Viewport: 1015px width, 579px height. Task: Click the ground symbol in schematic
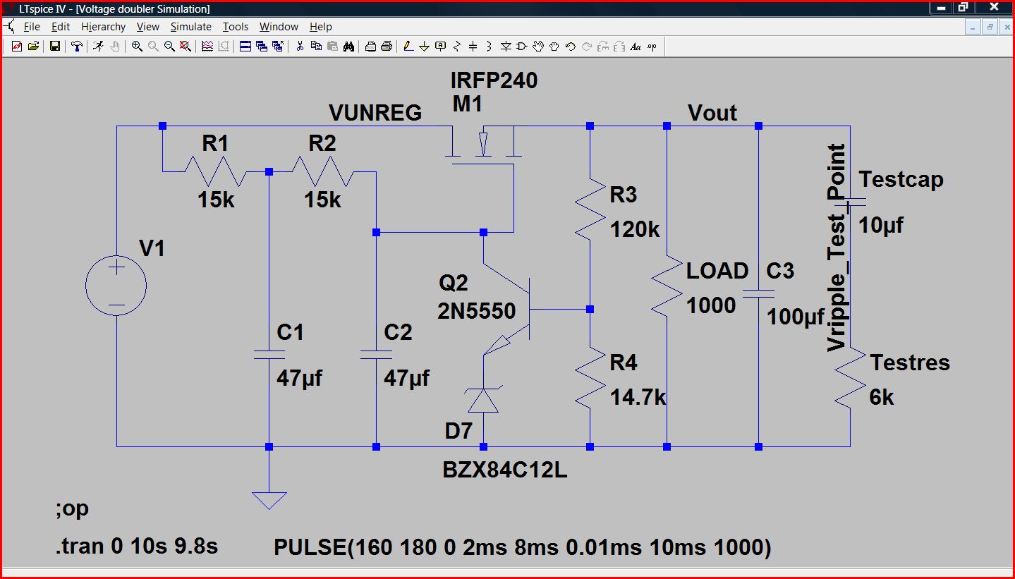[x=269, y=499]
